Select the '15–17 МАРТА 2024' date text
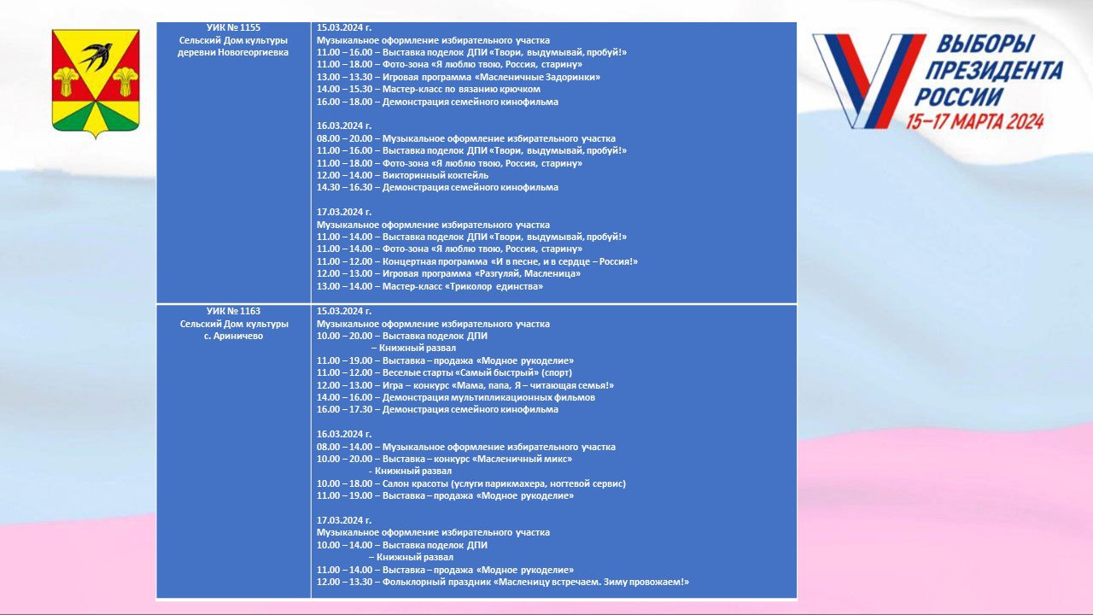The image size is (1093, 615). [974, 121]
